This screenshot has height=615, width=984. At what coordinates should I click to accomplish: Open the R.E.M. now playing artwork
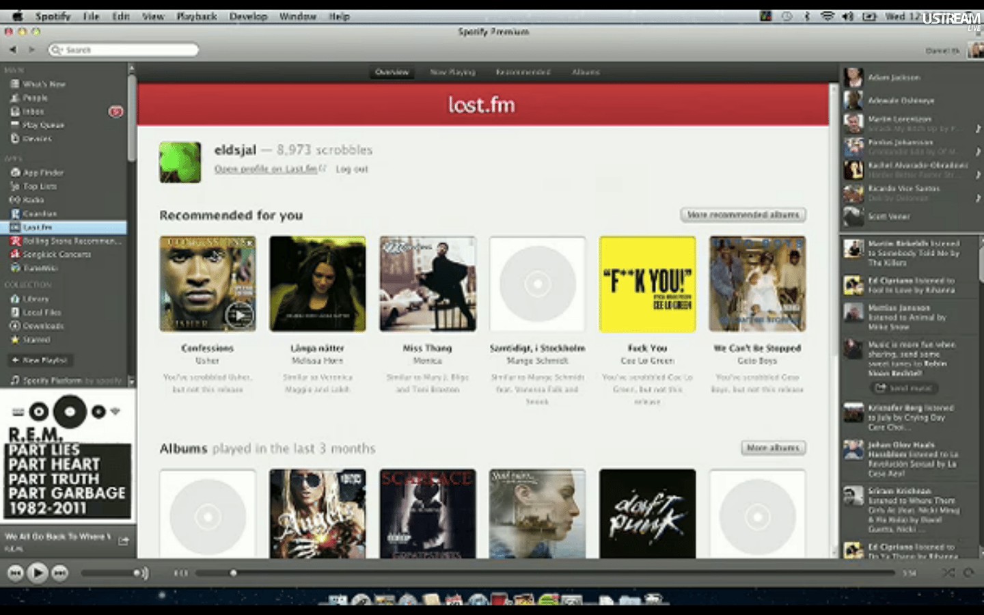(x=68, y=456)
